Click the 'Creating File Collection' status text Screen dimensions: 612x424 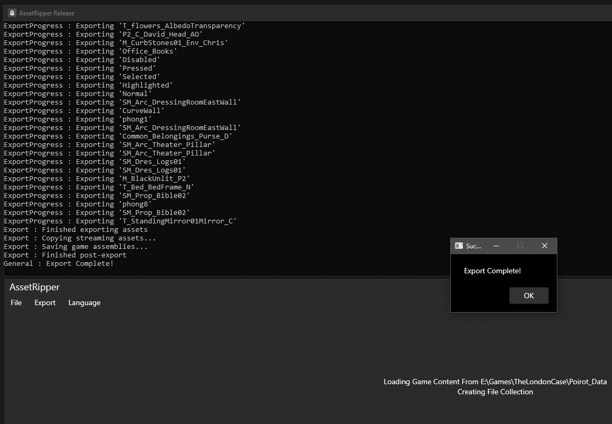click(x=495, y=392)
